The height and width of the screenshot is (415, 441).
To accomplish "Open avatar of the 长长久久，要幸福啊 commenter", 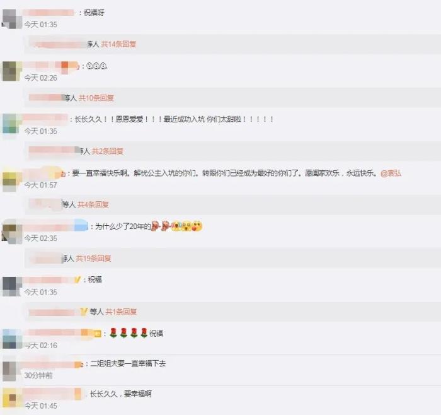I will [x=11, y=399].
